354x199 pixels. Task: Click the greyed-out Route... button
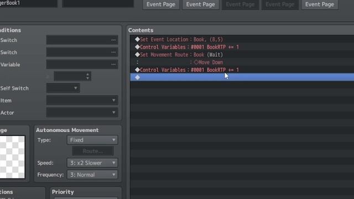pos(93,151)
